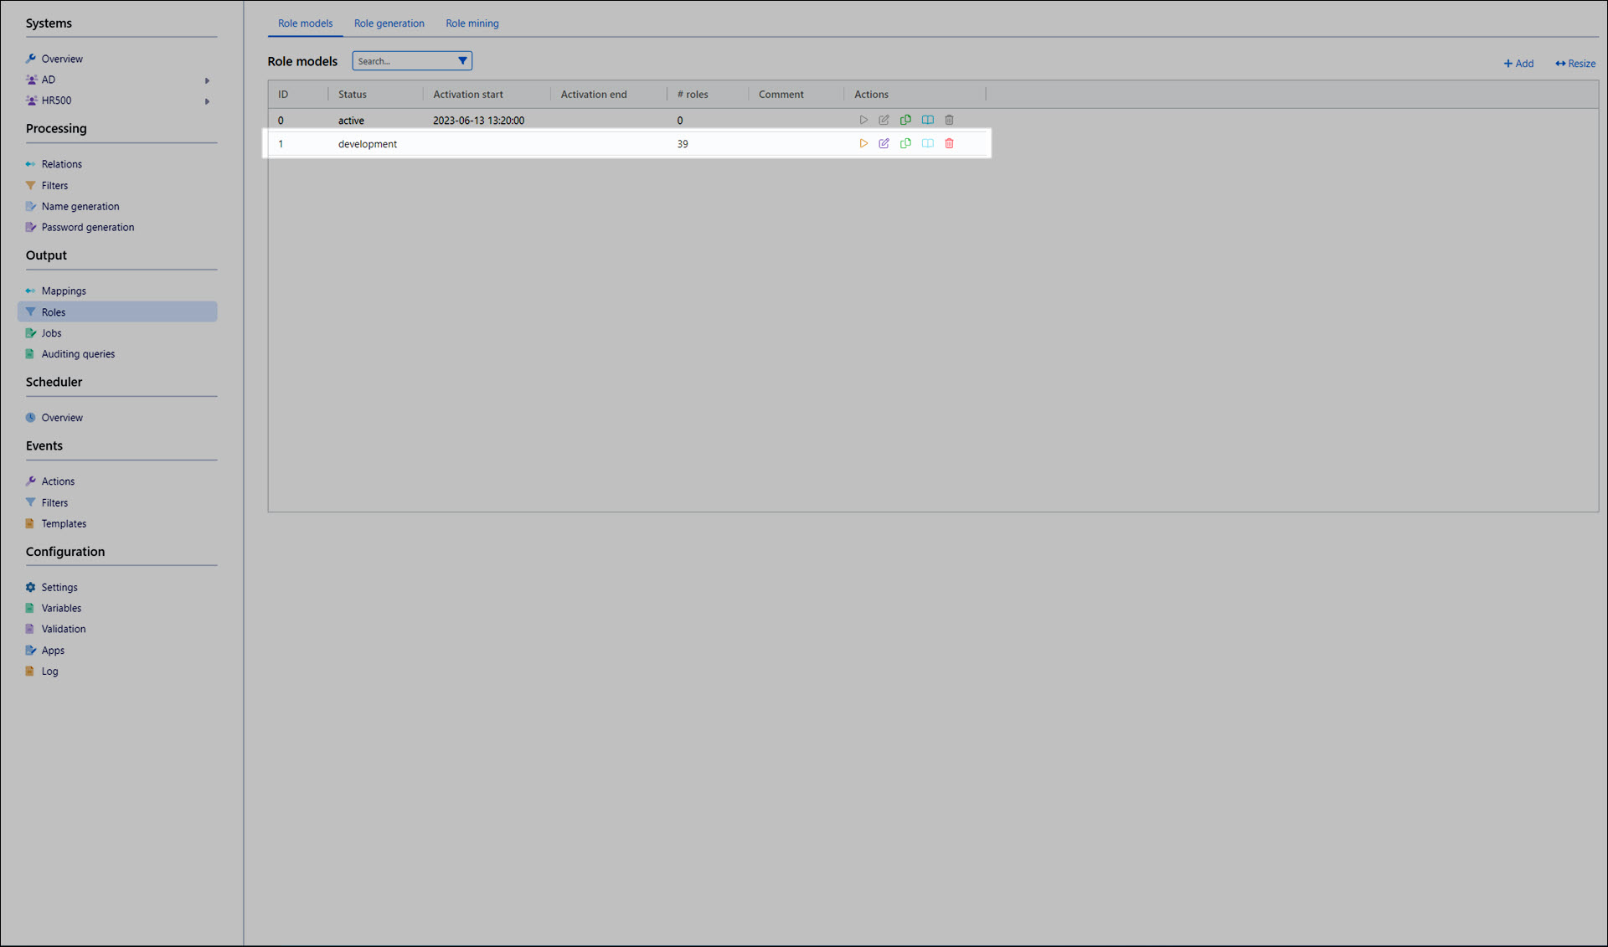Expand the AD system submenu
This screenshot has width=1608, height=947.
pos(207,80)
